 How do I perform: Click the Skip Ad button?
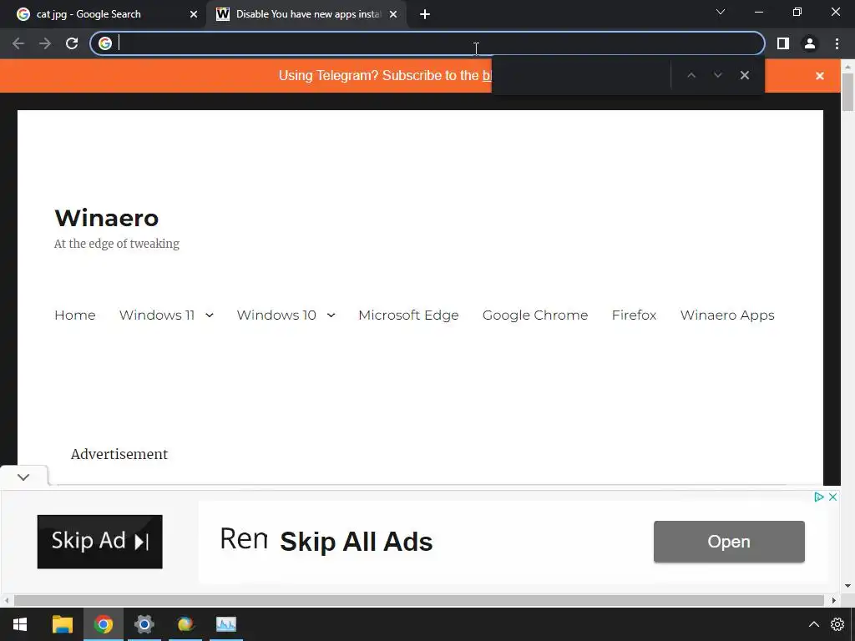100,541
